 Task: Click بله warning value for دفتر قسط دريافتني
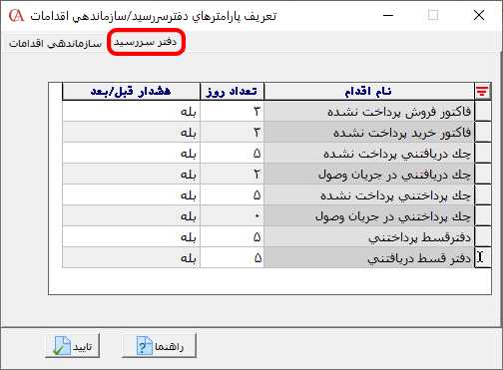coord(131,257)
